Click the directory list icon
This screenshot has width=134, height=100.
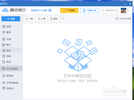coord(4,26)
